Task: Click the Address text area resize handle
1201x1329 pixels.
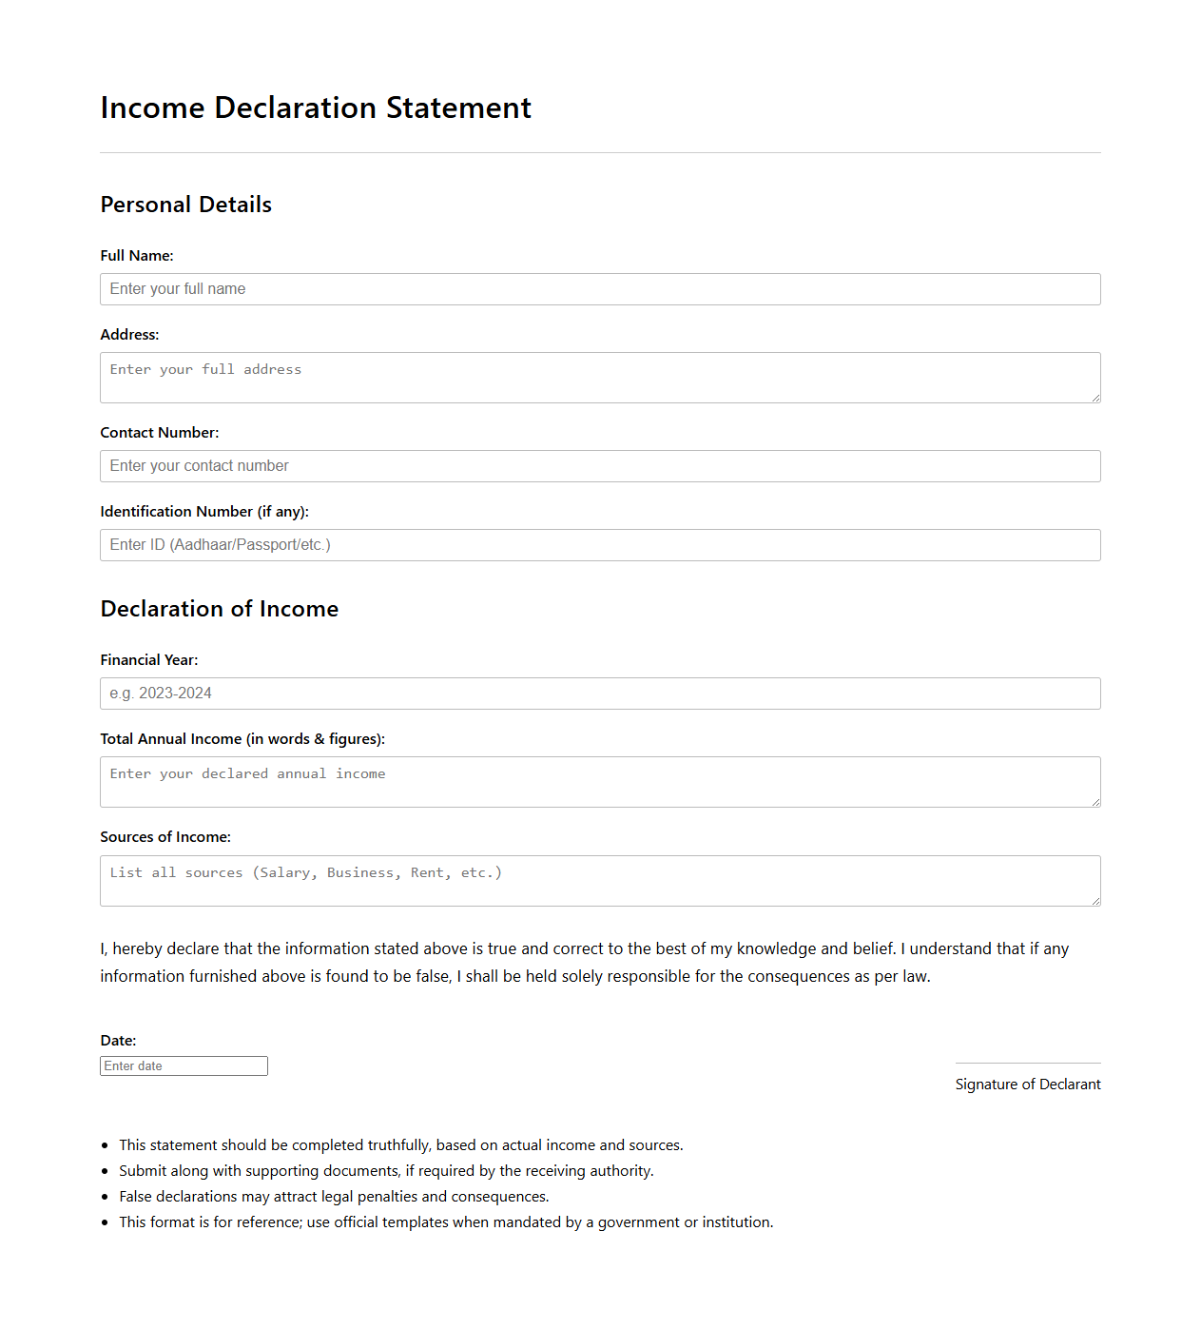Action: [x=1095, y=398]
